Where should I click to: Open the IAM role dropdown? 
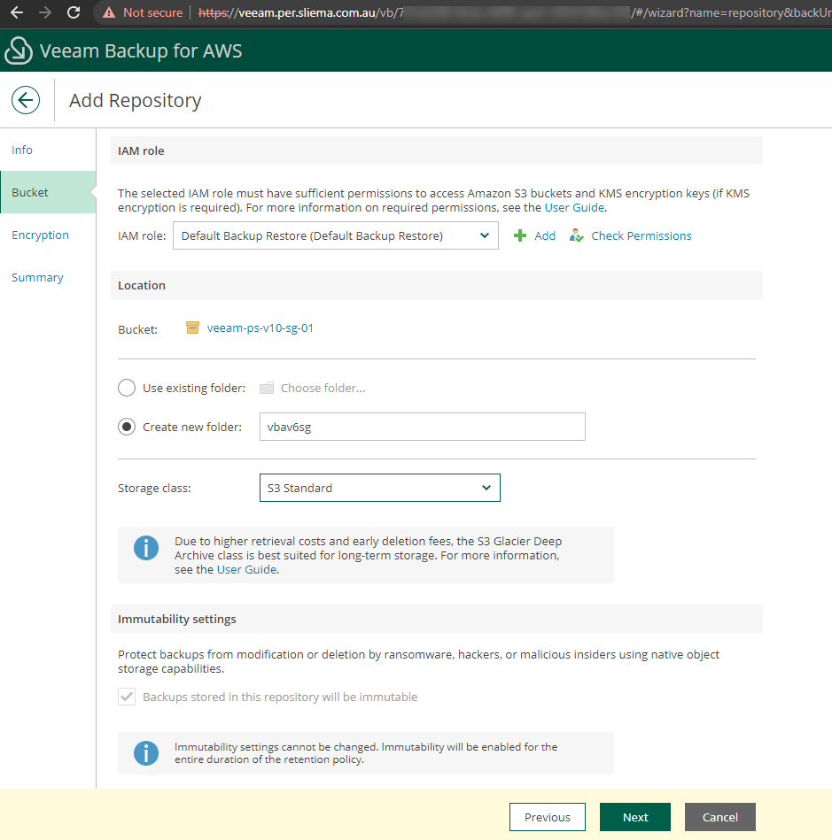coord(335,235)
